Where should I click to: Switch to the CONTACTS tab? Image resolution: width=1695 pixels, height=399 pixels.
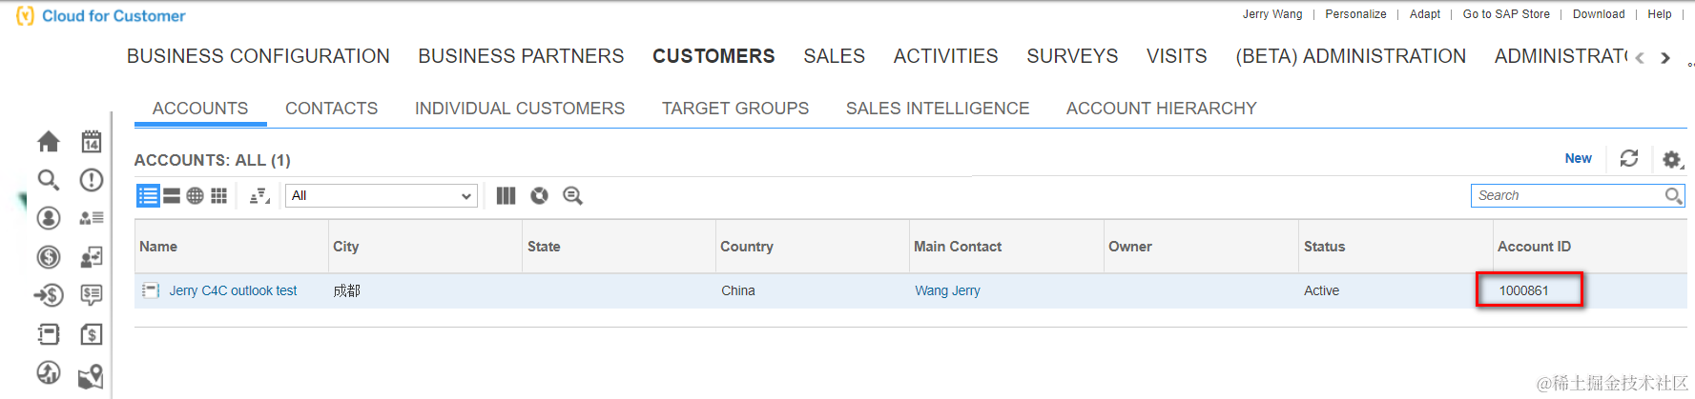click(x=331, y=109)
